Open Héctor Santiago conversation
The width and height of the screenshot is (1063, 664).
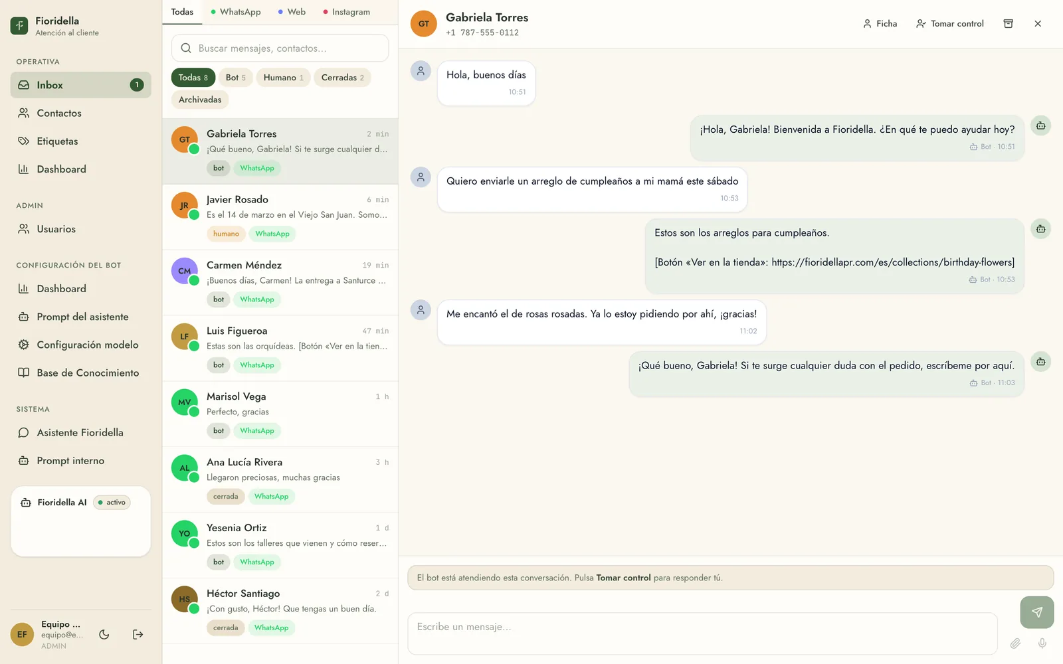click(x=280, y=611)
